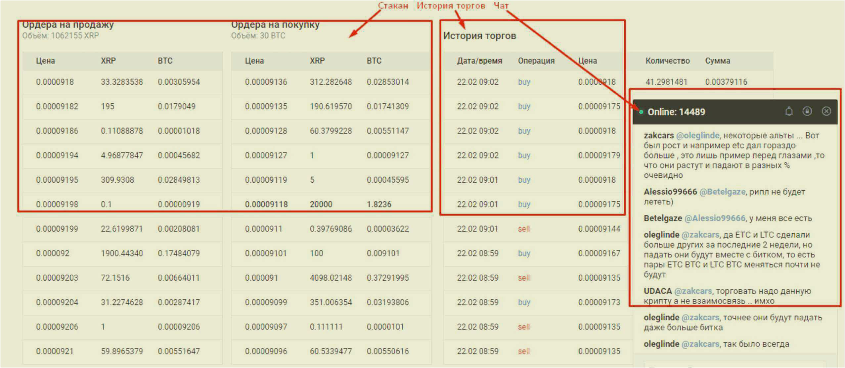Close the chat panel with X icon
The height and width of the screenshot is (368, 845).
tap(826, 111)
